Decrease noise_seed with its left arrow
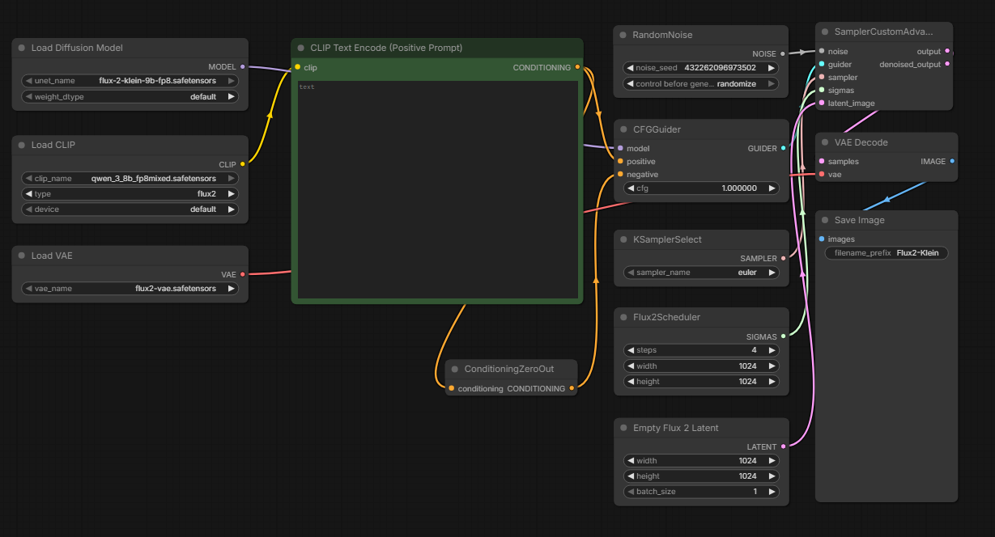 tap(631, 68)
